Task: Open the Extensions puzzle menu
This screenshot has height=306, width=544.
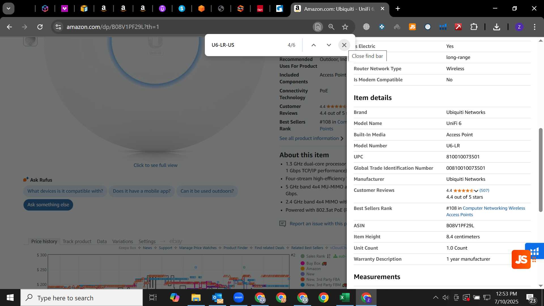Action: tap(474, 27)
